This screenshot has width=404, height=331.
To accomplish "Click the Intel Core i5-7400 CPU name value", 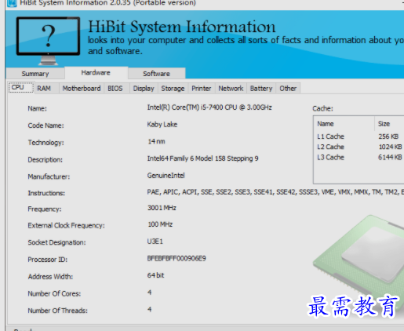I will pyautogui.click(x=209, y=107).
